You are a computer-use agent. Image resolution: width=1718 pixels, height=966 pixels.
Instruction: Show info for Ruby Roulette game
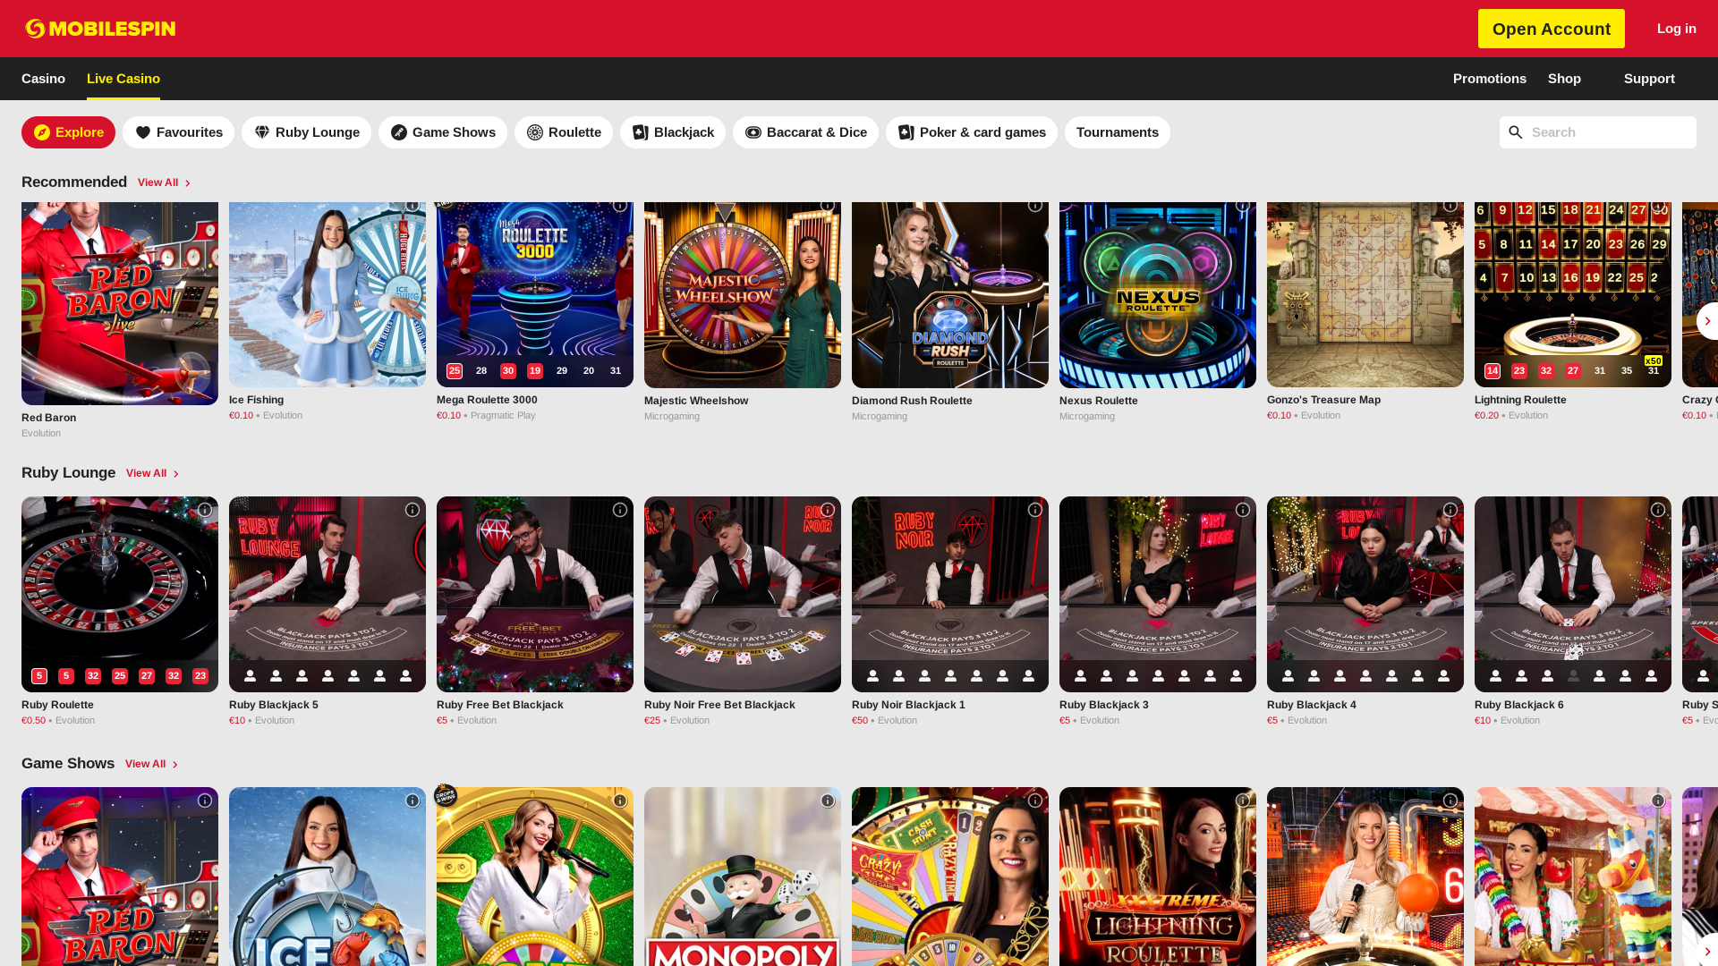coord(205,510)
